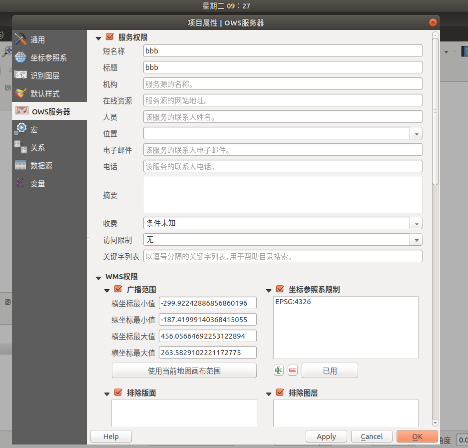The width and height of the screenshot is (468, 448).
Task: Switch to the 变量 tab
Action: point(49,183)
